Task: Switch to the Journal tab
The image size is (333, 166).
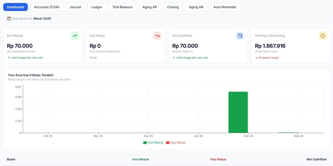Action: (75, 7)
